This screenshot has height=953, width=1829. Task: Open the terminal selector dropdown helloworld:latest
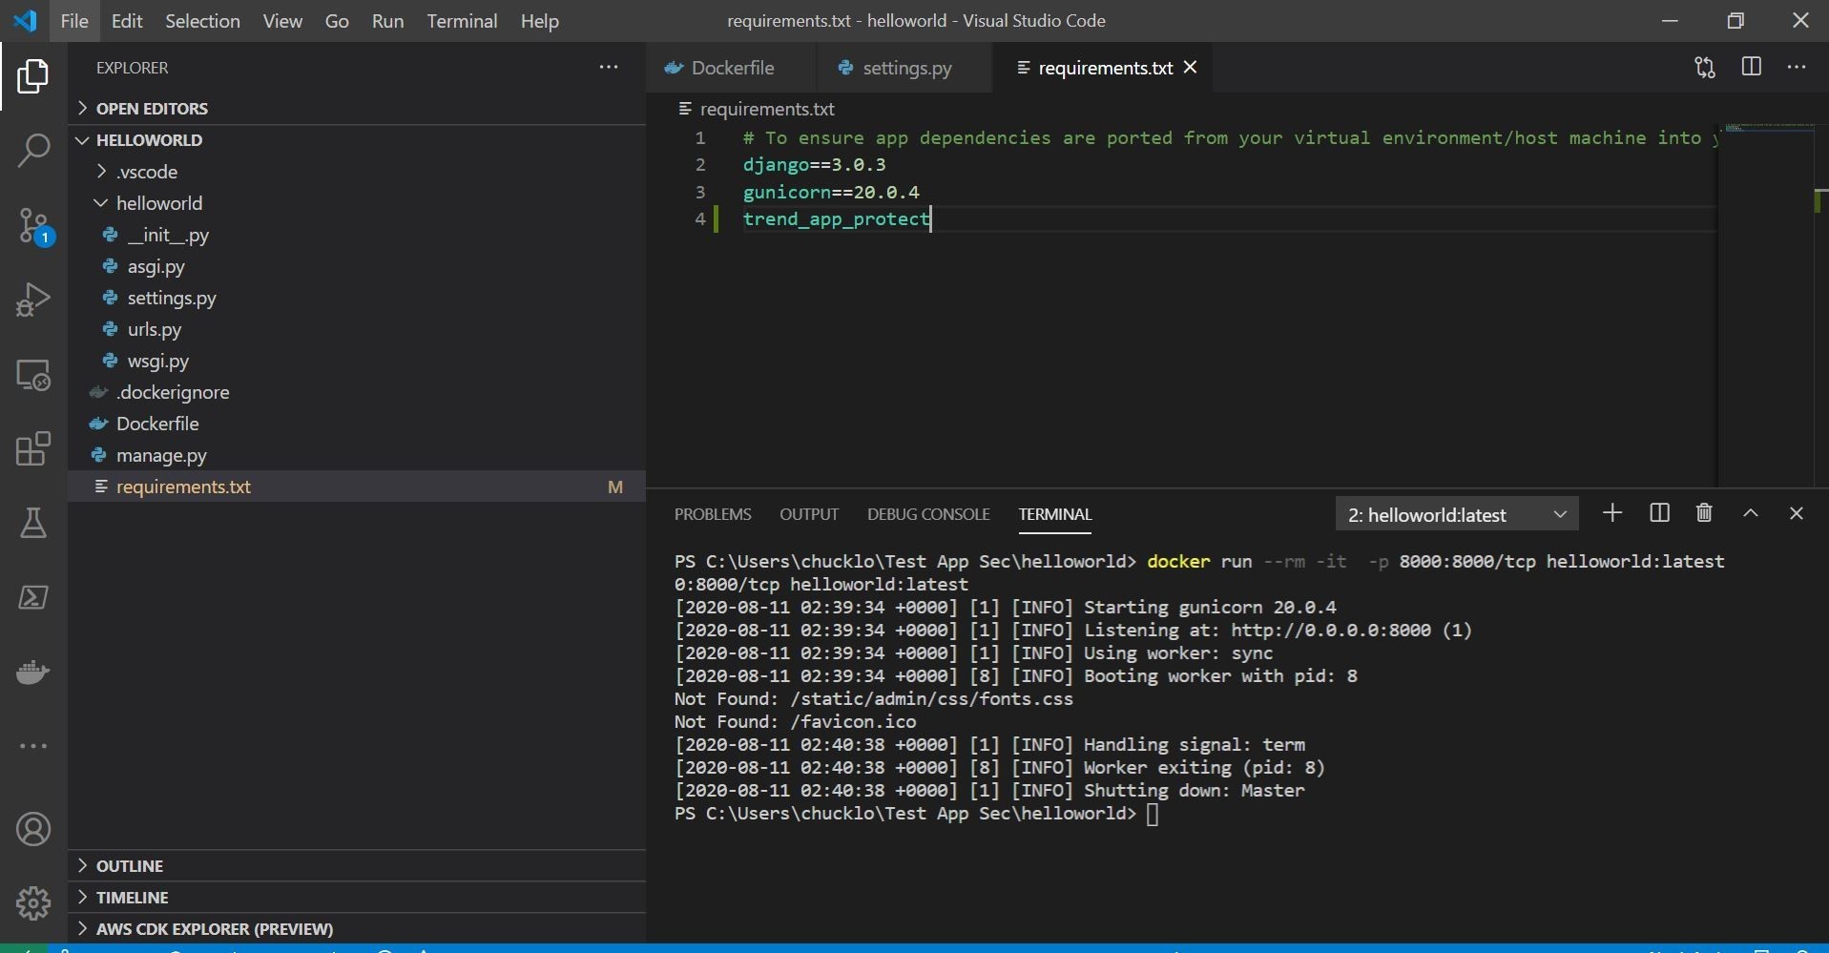1457,514
